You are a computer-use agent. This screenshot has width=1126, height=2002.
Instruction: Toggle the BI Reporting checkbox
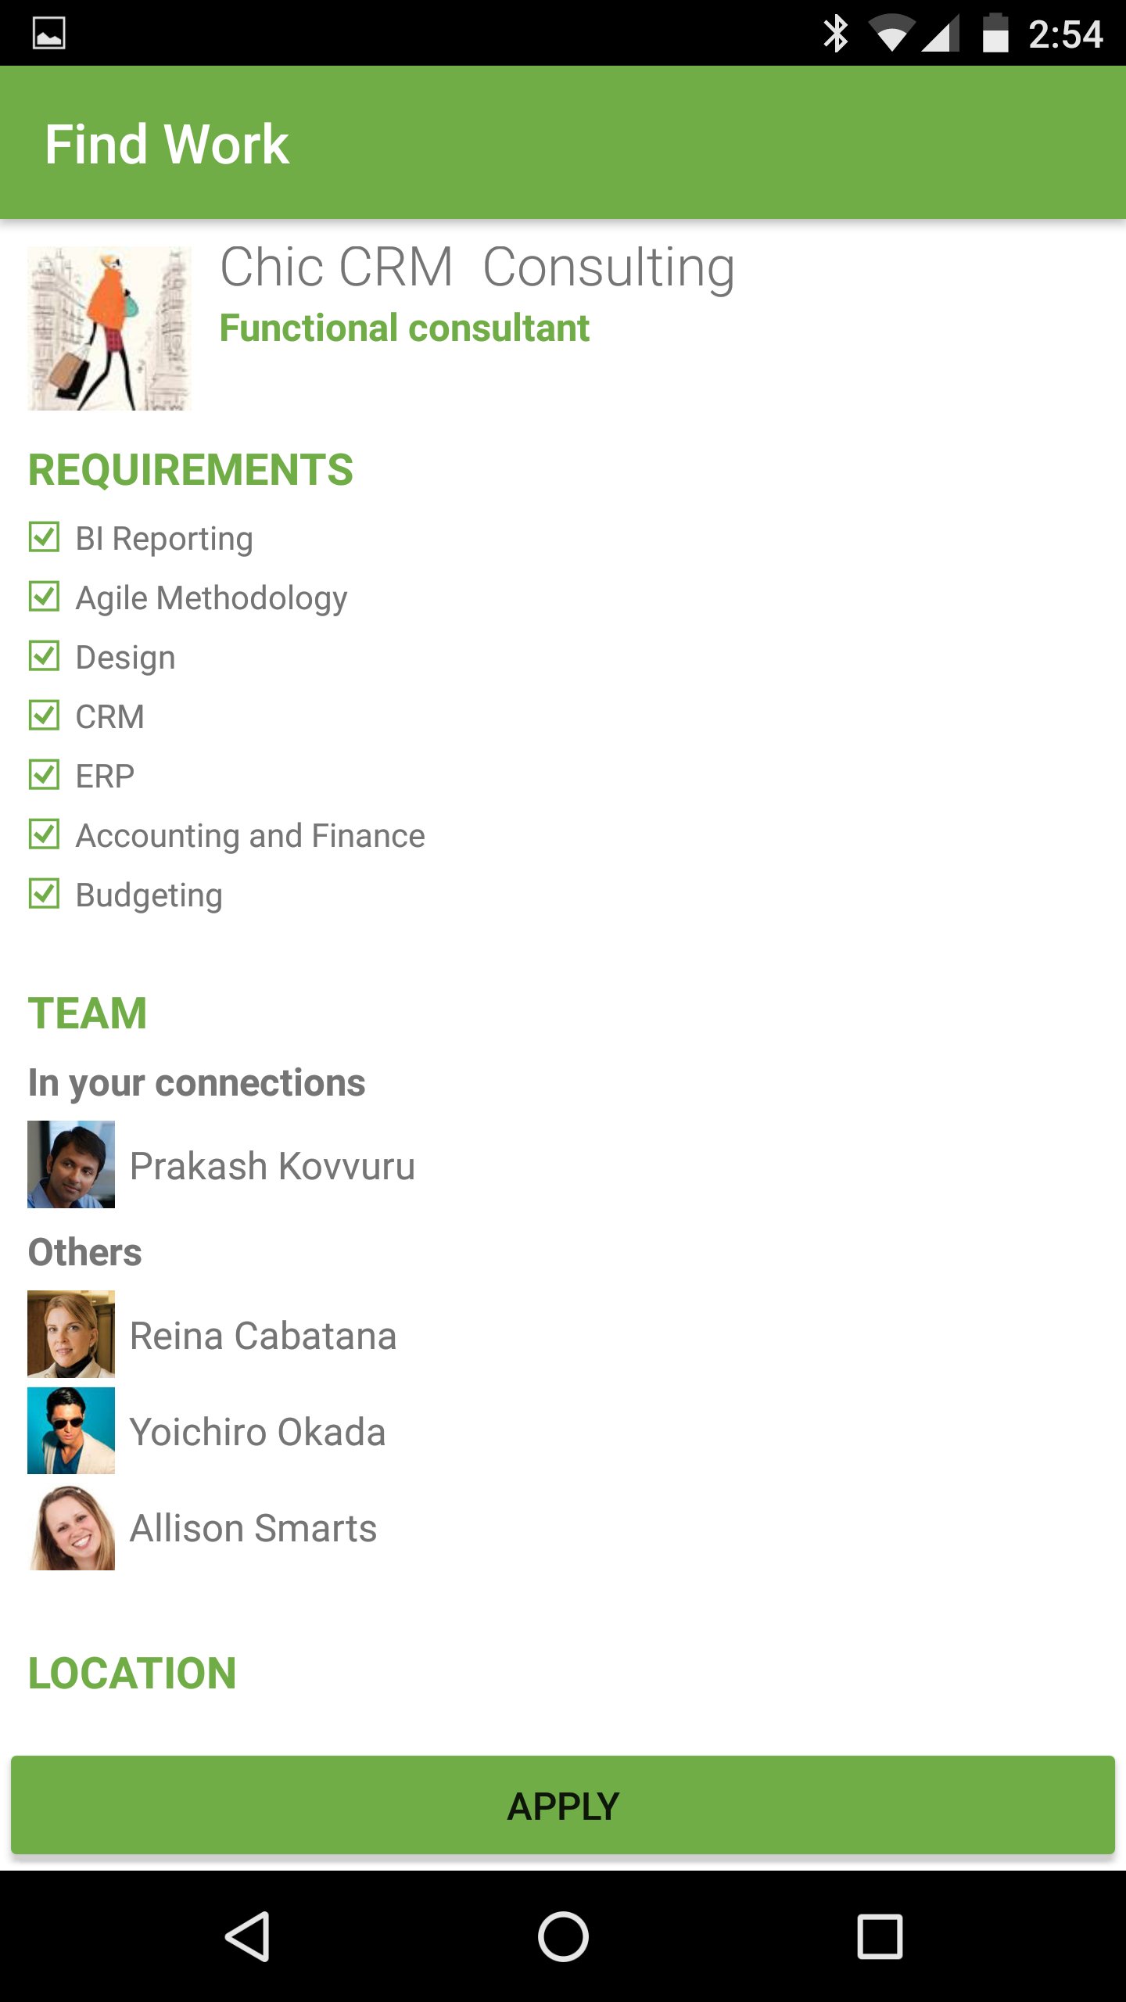[x=44, y=537]
